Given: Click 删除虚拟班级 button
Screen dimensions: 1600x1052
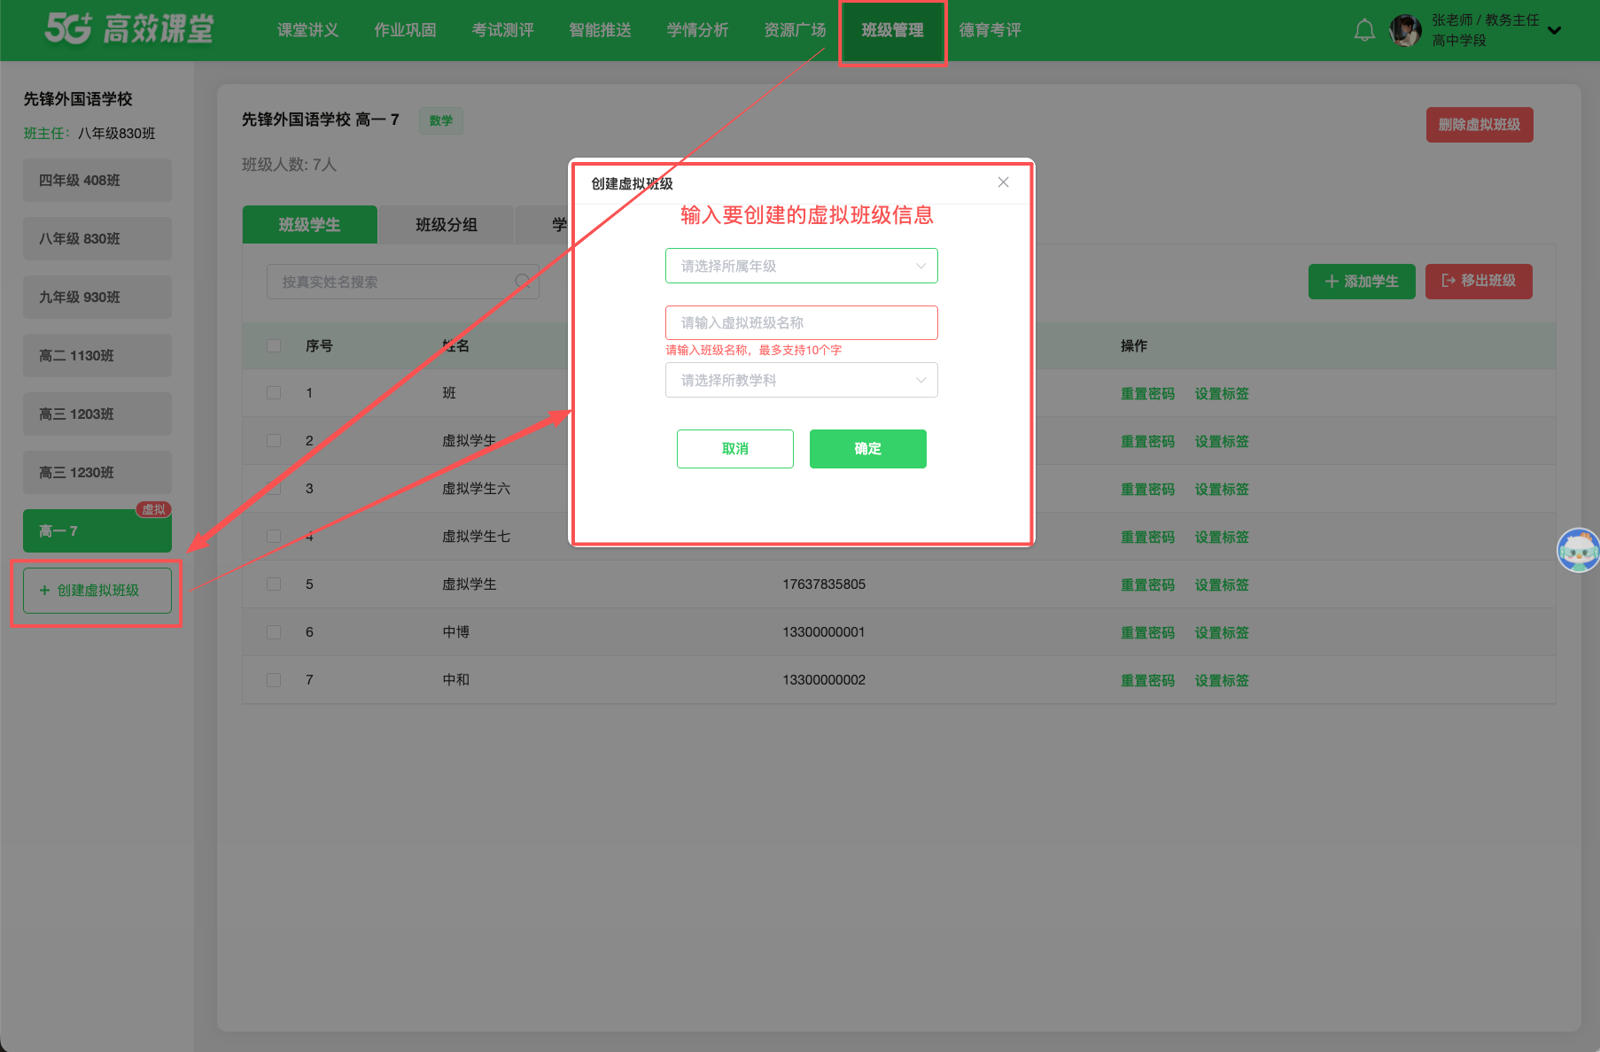Looking at the screenshot, I should (1480, 125).
